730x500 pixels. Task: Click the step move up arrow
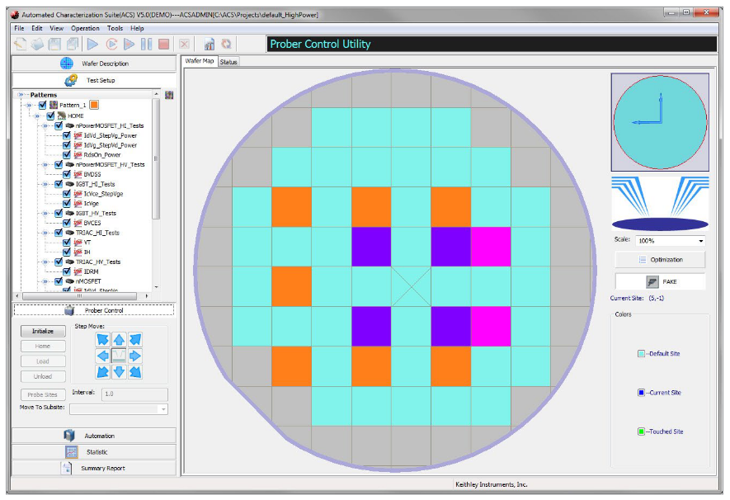[119, 339]
